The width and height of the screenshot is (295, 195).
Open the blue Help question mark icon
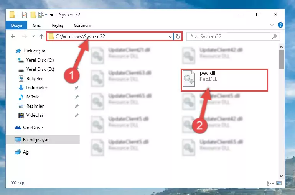(x=280, y=25)
